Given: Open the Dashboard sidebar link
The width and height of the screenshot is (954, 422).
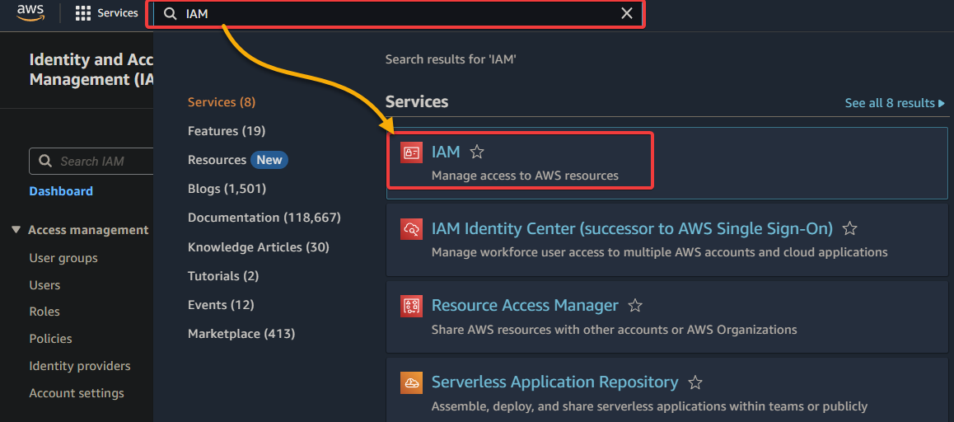Looking at the screenshot, I should (x=61, y=191).
